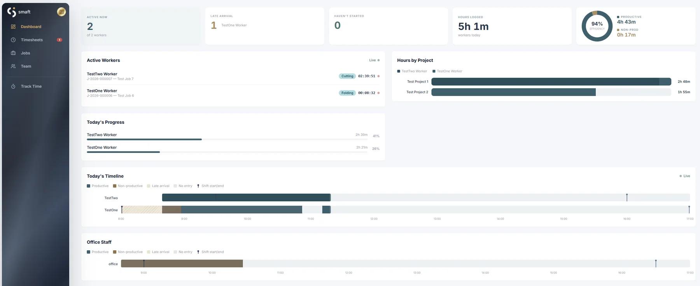This screenshot has width=700, height=286.
Task: Click the smaft logo in the sidebar
Action: coord(19,12)
